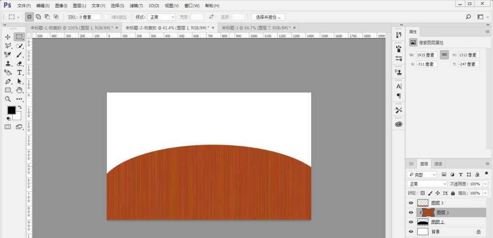Toggle visibility of 图层 2

411,222
